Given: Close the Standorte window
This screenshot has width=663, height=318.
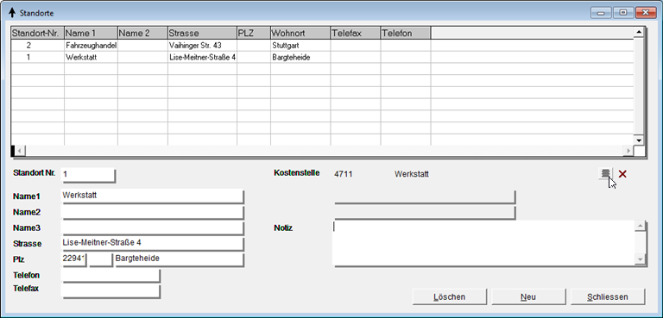Looking at the screenshot, I should (x=647, y=13).
